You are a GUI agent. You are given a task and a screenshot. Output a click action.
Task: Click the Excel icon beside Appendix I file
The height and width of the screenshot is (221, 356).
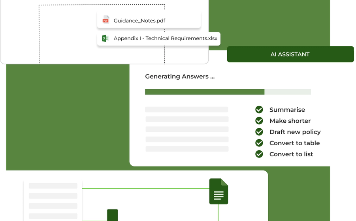pos(105,38)
